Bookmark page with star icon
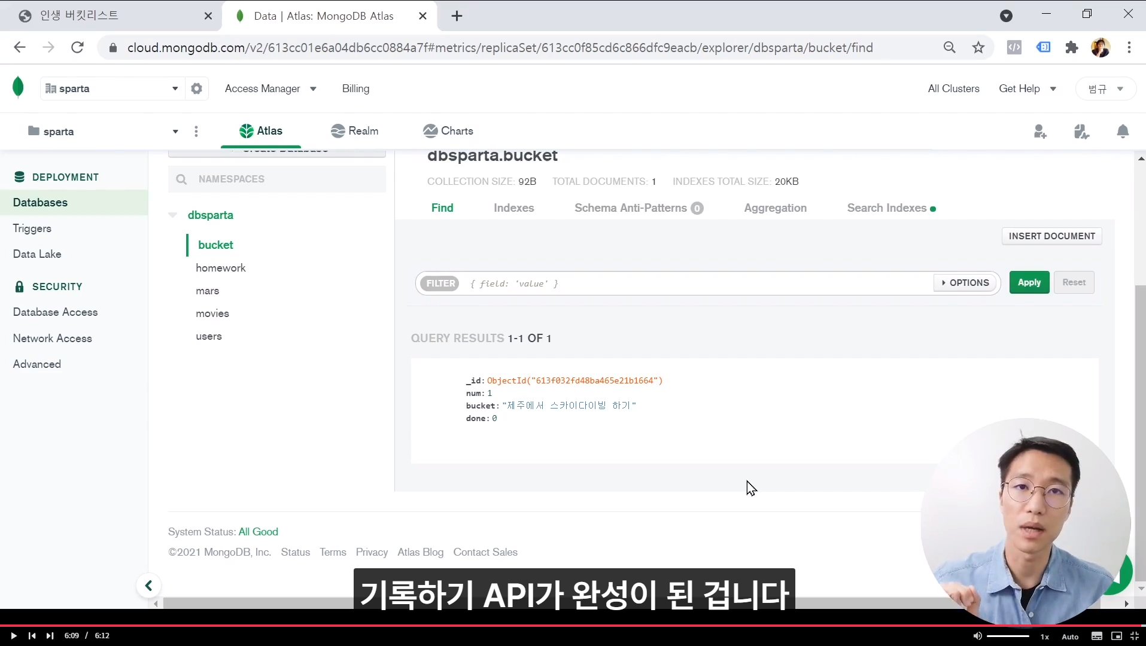Viewport: 1146px width, 646px height. [x=978, y=47]
